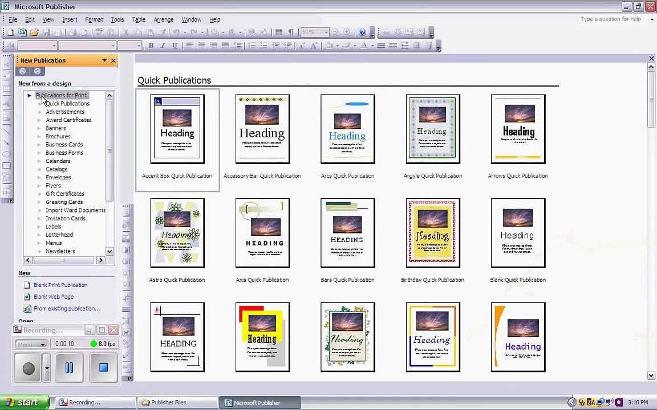Click From existing publication link
657x410 pixels.
(67, 308)
